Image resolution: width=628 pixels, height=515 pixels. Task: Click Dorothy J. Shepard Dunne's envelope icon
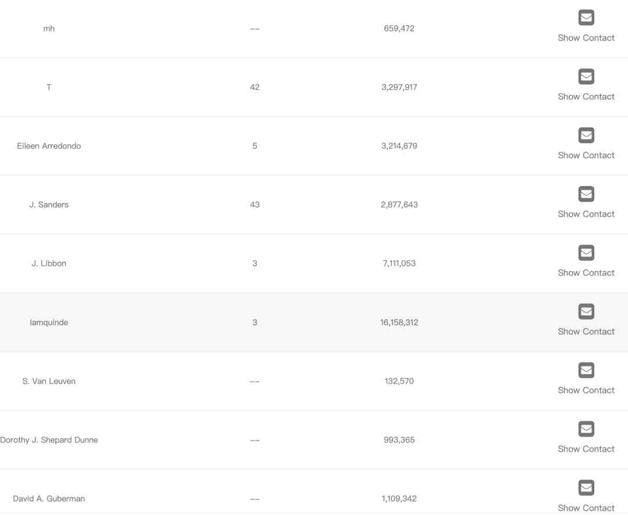tap(586, 429)
